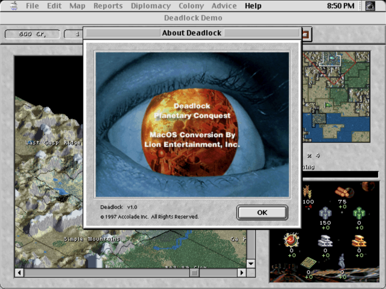This screenshot has height=289, width=386.
Task: Open the Diplomacy menu
Action: (x=151, y=5)
